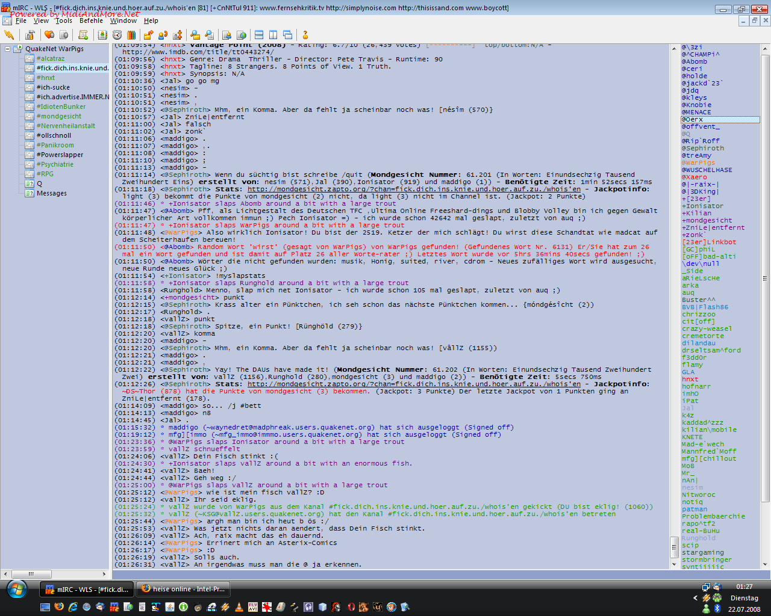Open the Befehle menu
This screenshot has height=616, width=771.
(x=91, y=20)
